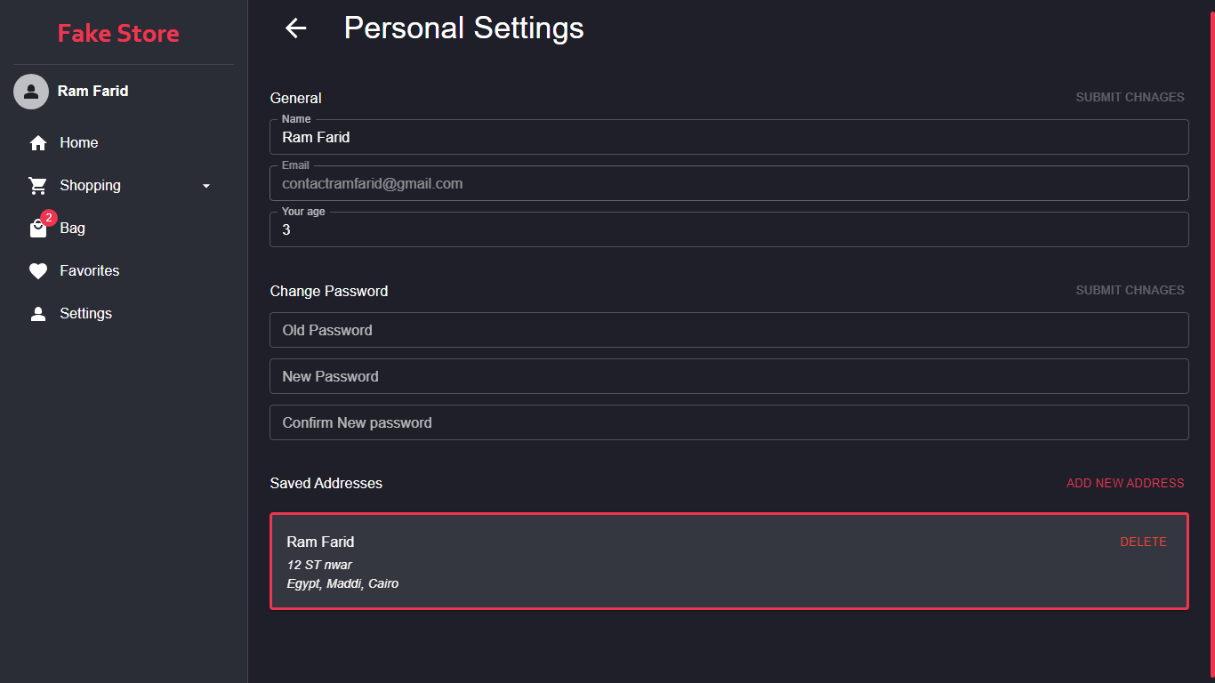Click the Settings person icon
Viewport: 1215px width, 683px height.
pyautogui.click(x=38, y=314)
